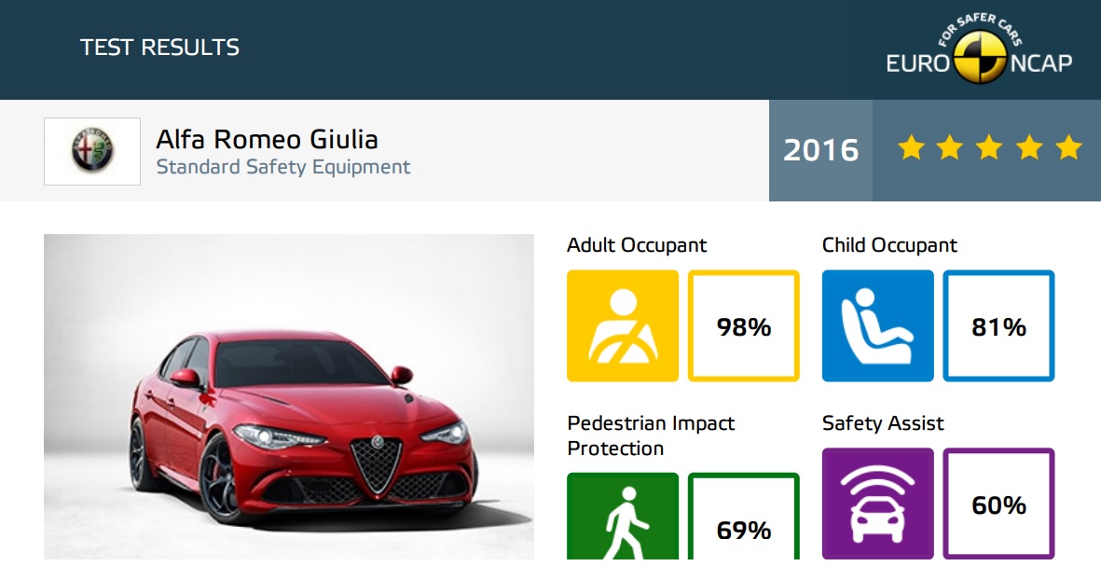Click the red Giulia car photo

tap(289, 397)
